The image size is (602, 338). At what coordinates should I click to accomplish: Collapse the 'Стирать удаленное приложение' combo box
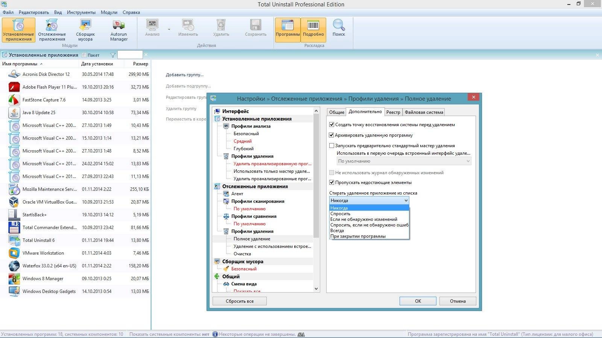point(405,201)
